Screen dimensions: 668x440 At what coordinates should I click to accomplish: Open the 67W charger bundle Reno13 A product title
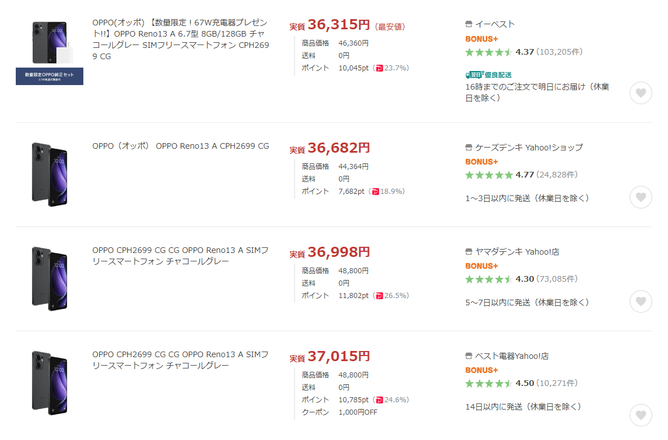tap(181, 39)
